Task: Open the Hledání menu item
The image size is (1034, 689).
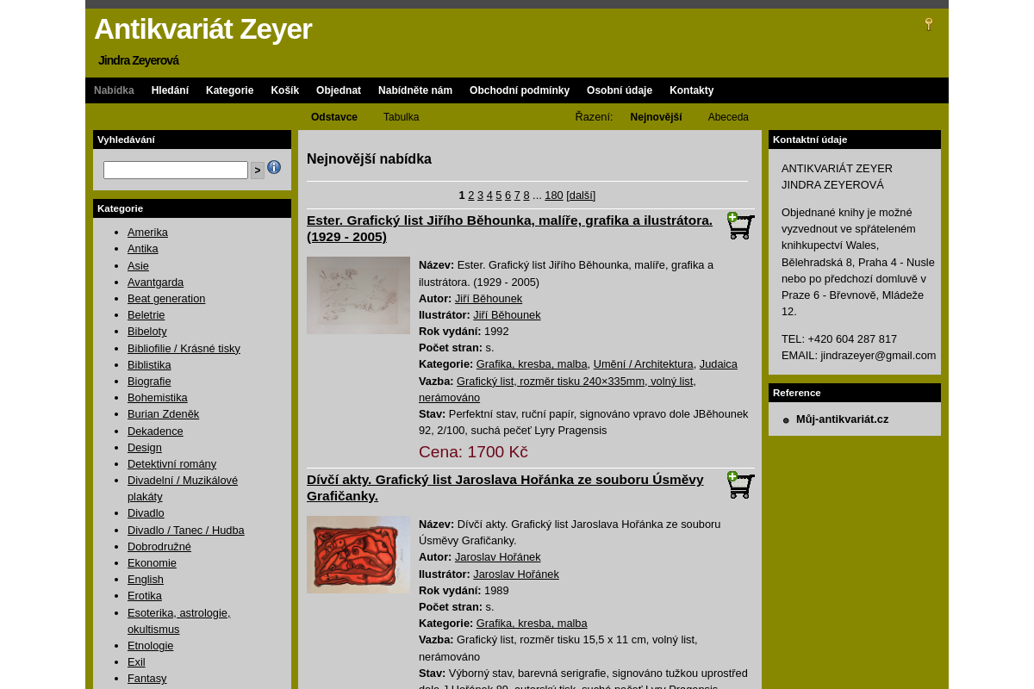Action: click(x=170, y=90)
